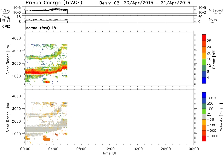This screenshot has width=224, height=155.
Task: Click the Time UT axis title
Action: pos(109,153)
